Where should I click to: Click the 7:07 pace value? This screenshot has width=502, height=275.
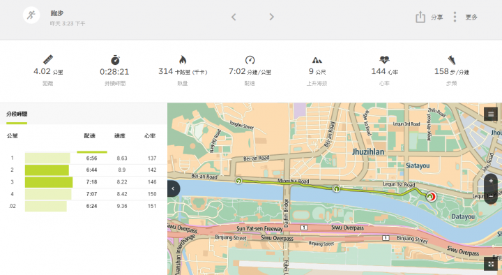pos(91,194)
